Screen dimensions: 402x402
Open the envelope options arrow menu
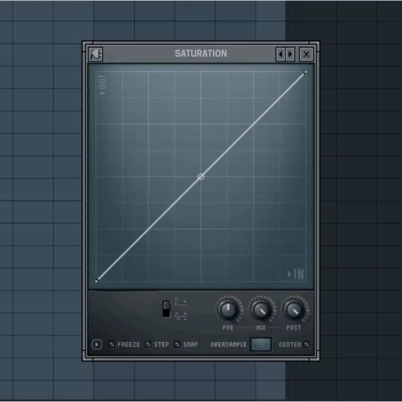97,345
